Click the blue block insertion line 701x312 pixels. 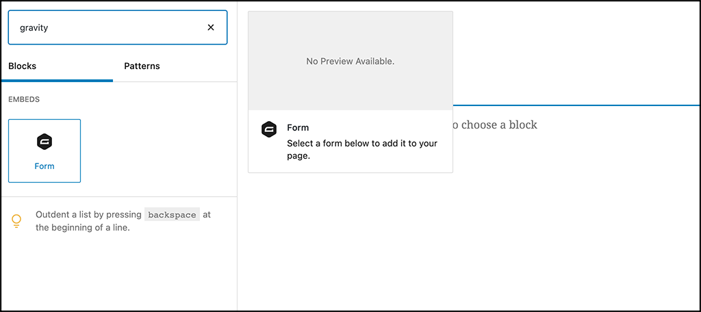point(575,105)
